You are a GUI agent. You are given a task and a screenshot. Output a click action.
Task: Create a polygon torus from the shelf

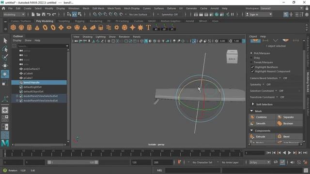[45, 28]
